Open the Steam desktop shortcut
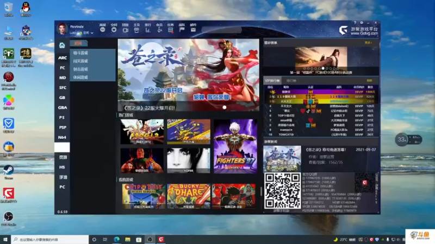The image size is (435, 244). (x=9, y=172)
